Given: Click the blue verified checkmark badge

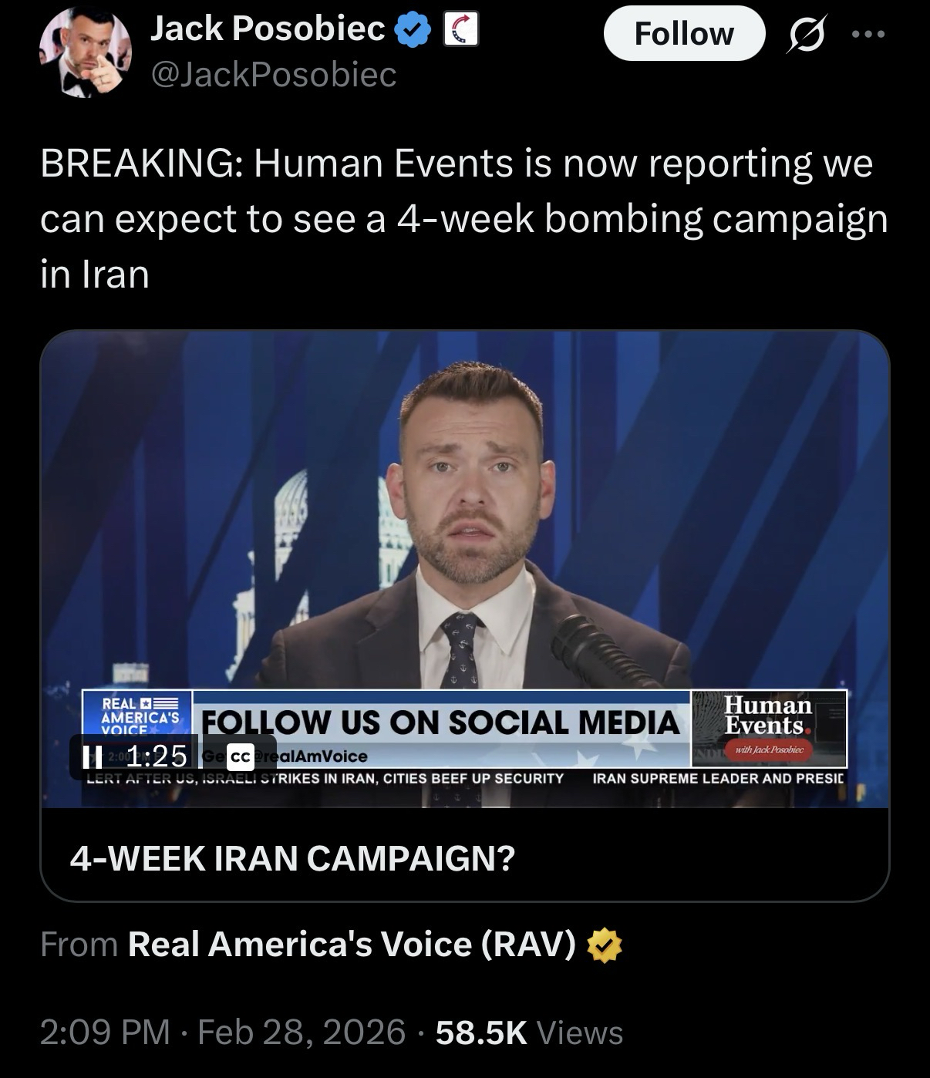Looking at the screenshot, I should pos(413,31).
